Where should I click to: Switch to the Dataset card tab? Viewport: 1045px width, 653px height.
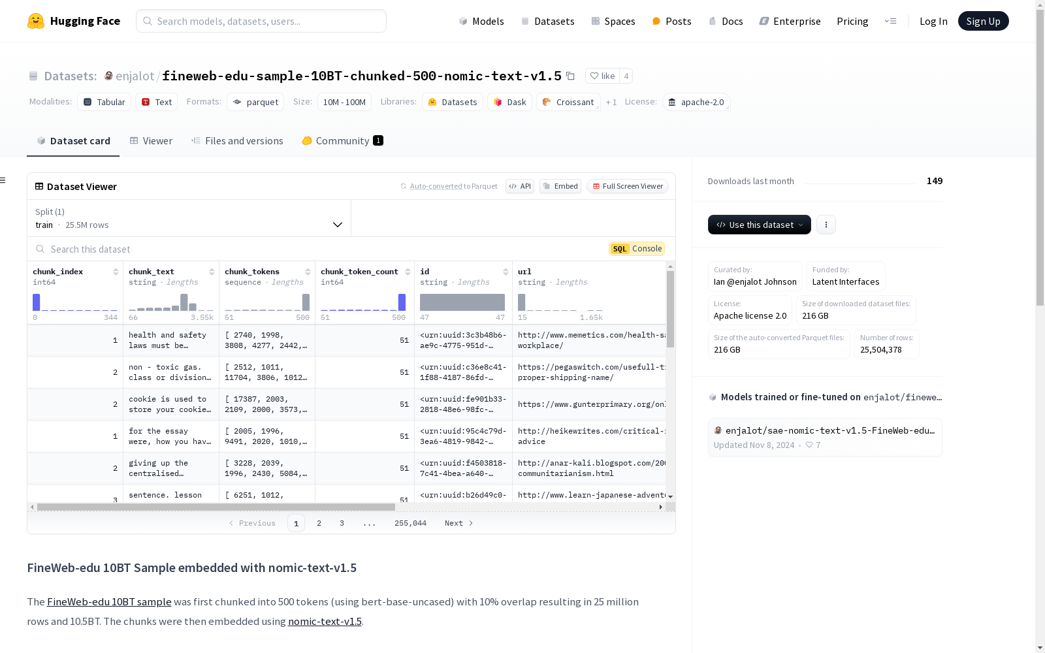[73, 140]
